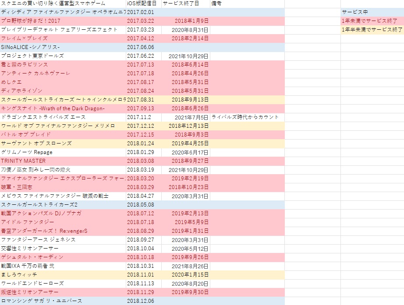Screen dimensions: 404x305
Task: Click the 'SINoALICE -シノアリス-' cell
Action: pos(63,47)
